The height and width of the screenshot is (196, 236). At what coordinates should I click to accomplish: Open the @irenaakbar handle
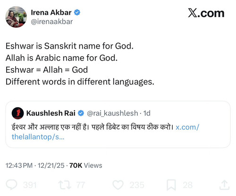click(52, 22)
